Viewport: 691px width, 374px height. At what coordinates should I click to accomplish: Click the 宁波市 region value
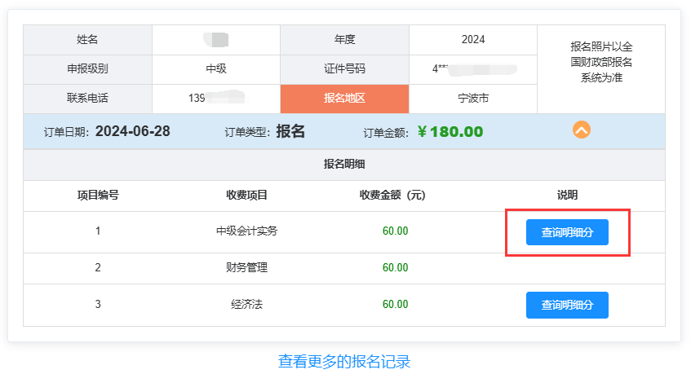pos(473,99)
